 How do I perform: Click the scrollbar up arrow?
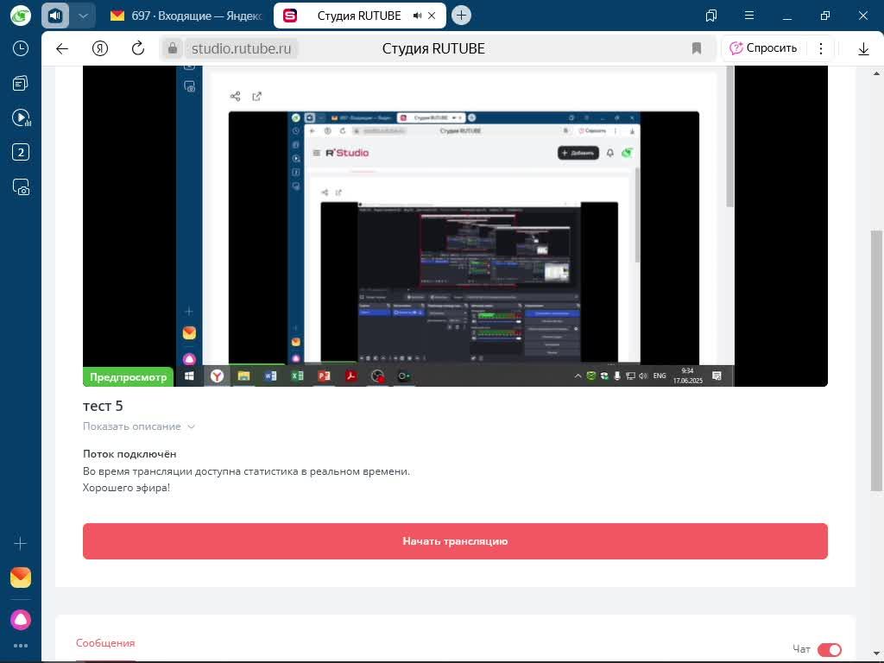876,73
